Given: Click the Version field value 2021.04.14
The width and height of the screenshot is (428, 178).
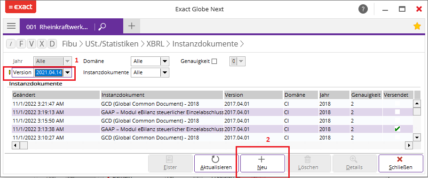Looking at the screenshot, I should click(x=49, y=72).
